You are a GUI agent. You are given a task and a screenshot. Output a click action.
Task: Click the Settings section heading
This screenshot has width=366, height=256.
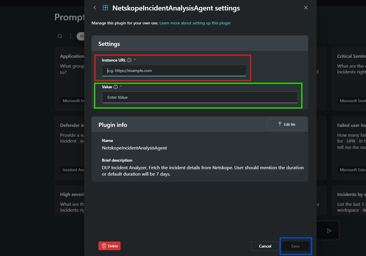pyautogui.click(x=109, y=44)
